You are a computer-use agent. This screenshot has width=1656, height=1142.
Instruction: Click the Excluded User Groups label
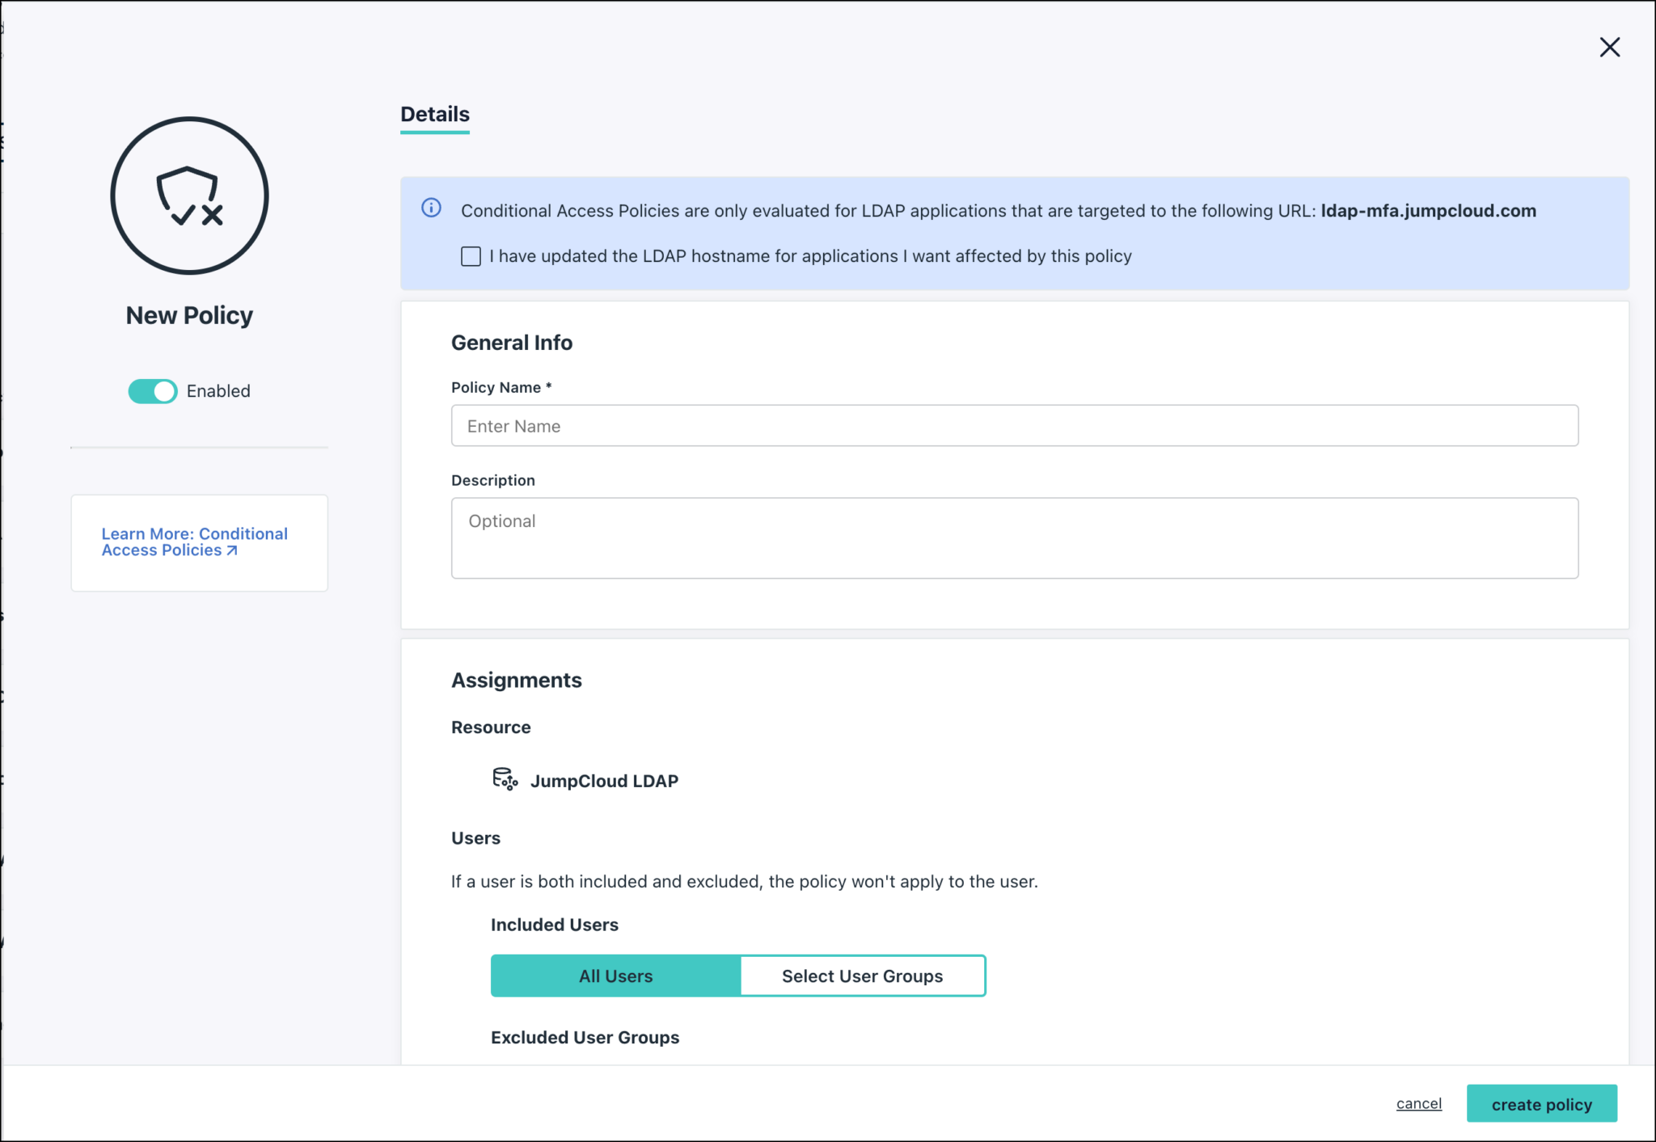pyautogui.click(x=585, y=1037)
